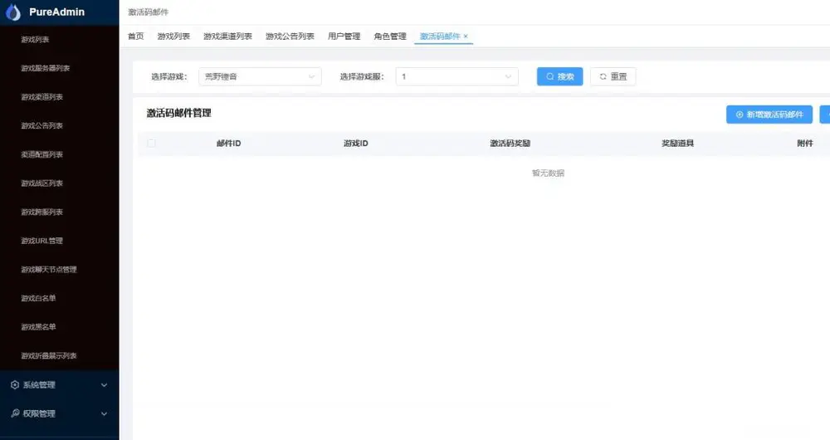Open 游戏渠道列表 in the sidebar

[41, 97]
